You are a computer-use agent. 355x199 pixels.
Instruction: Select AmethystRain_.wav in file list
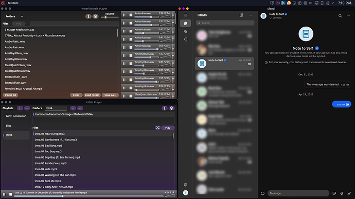coord(60,53)
